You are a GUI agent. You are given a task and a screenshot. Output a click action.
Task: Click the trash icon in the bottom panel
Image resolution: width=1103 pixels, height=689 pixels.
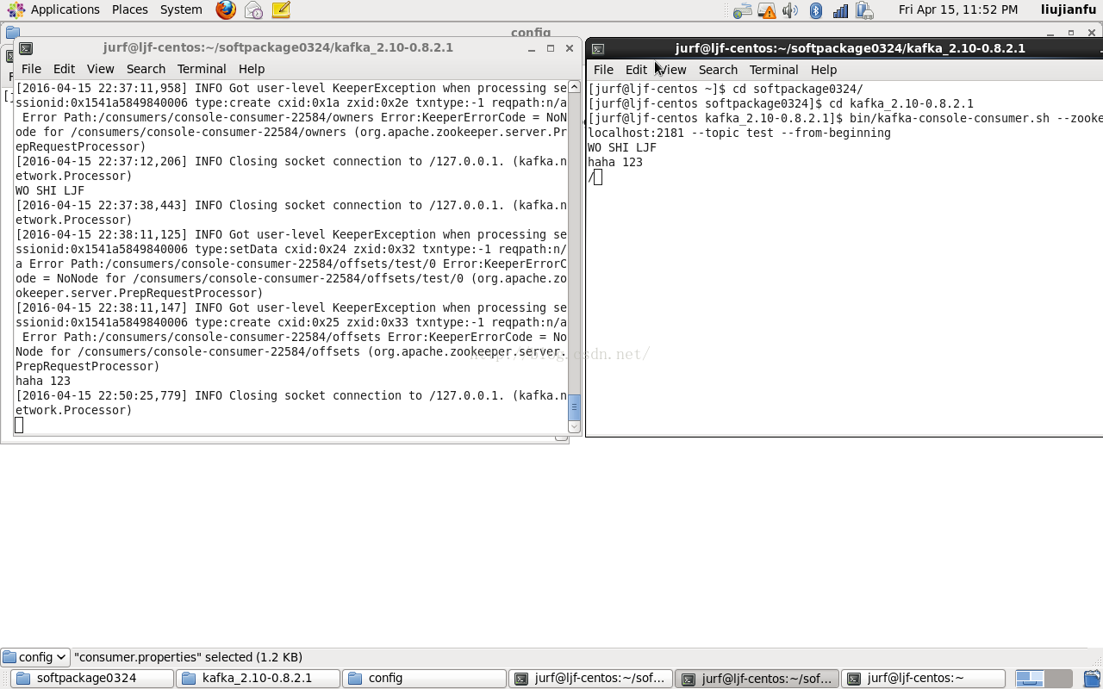click(1092, 679)
